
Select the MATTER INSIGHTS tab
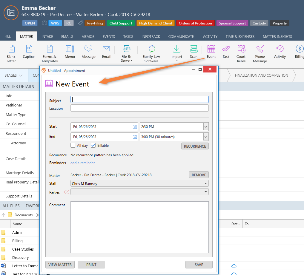277,36
